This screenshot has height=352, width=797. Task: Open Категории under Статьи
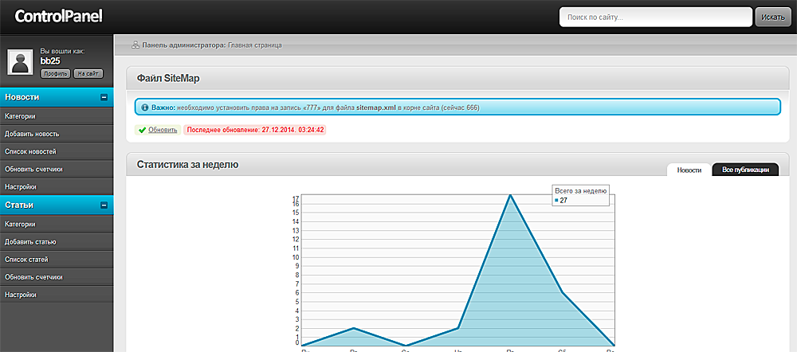(57, 224)
